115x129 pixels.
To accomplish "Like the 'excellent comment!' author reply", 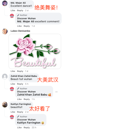I will pos(19,26).
